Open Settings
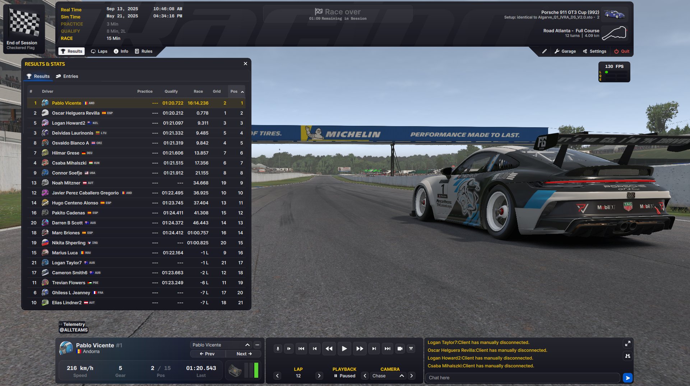This screenshot has width=690, height=386. (x=594, y=51)
